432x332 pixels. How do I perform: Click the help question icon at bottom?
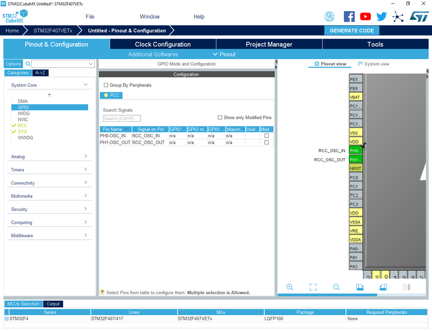click(102, 292)
